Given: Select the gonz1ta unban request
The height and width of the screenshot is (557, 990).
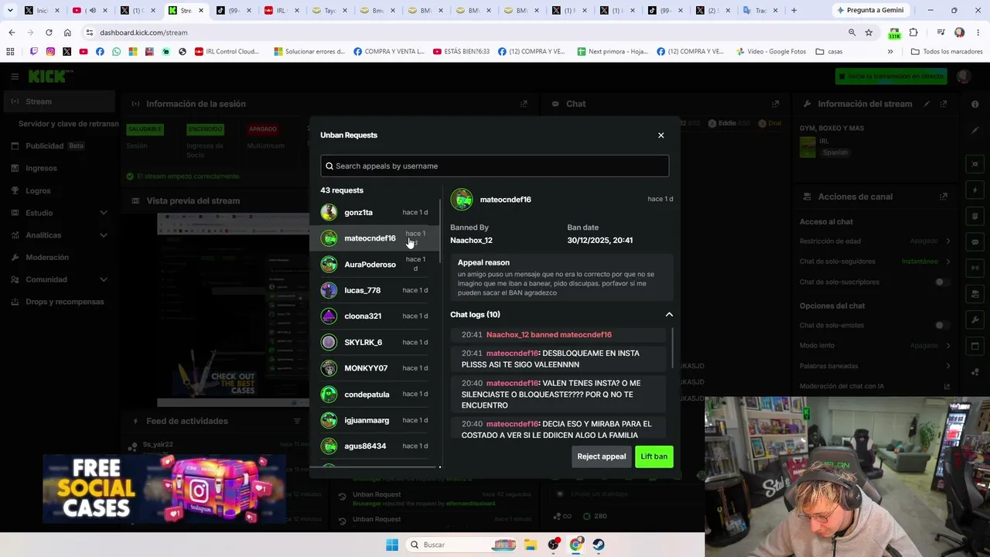Looking at the screenshot, I should [x=375, y=212].
